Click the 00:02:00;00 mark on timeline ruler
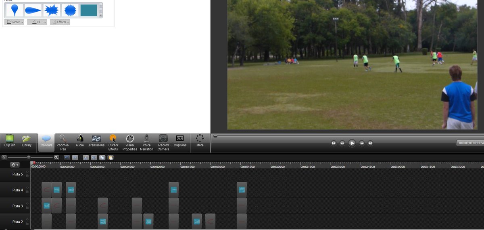This screenshot has width=484, height=230. point(277,166)
